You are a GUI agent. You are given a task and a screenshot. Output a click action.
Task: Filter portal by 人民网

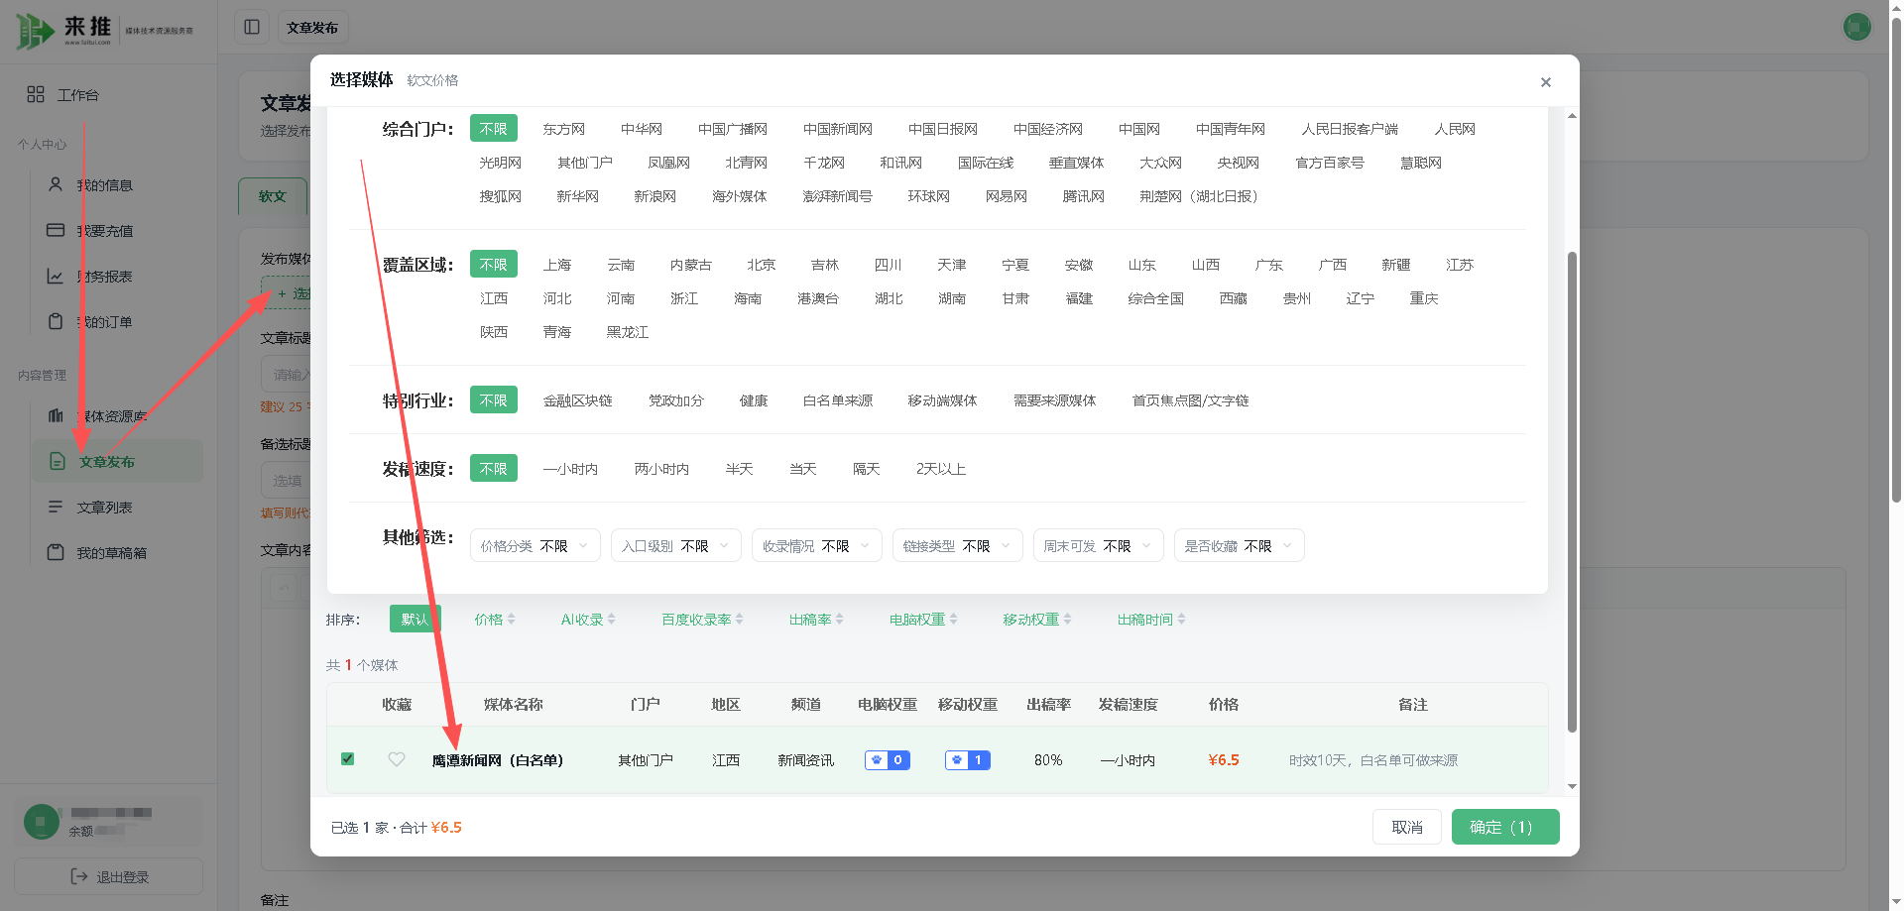coord(1455,129)
